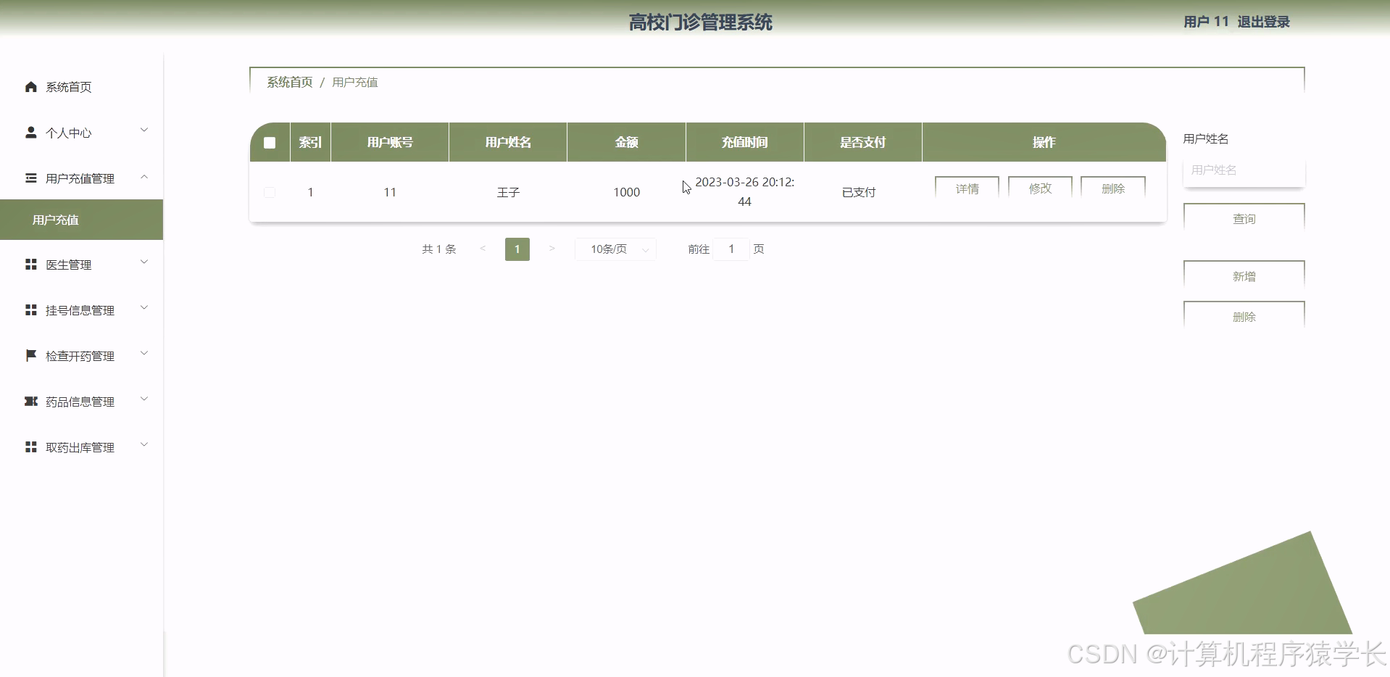1390x677 pixels.
Task: Click the 挂号信息管理 grid icon
Action: pyautogui.click(x=30, y=310)
